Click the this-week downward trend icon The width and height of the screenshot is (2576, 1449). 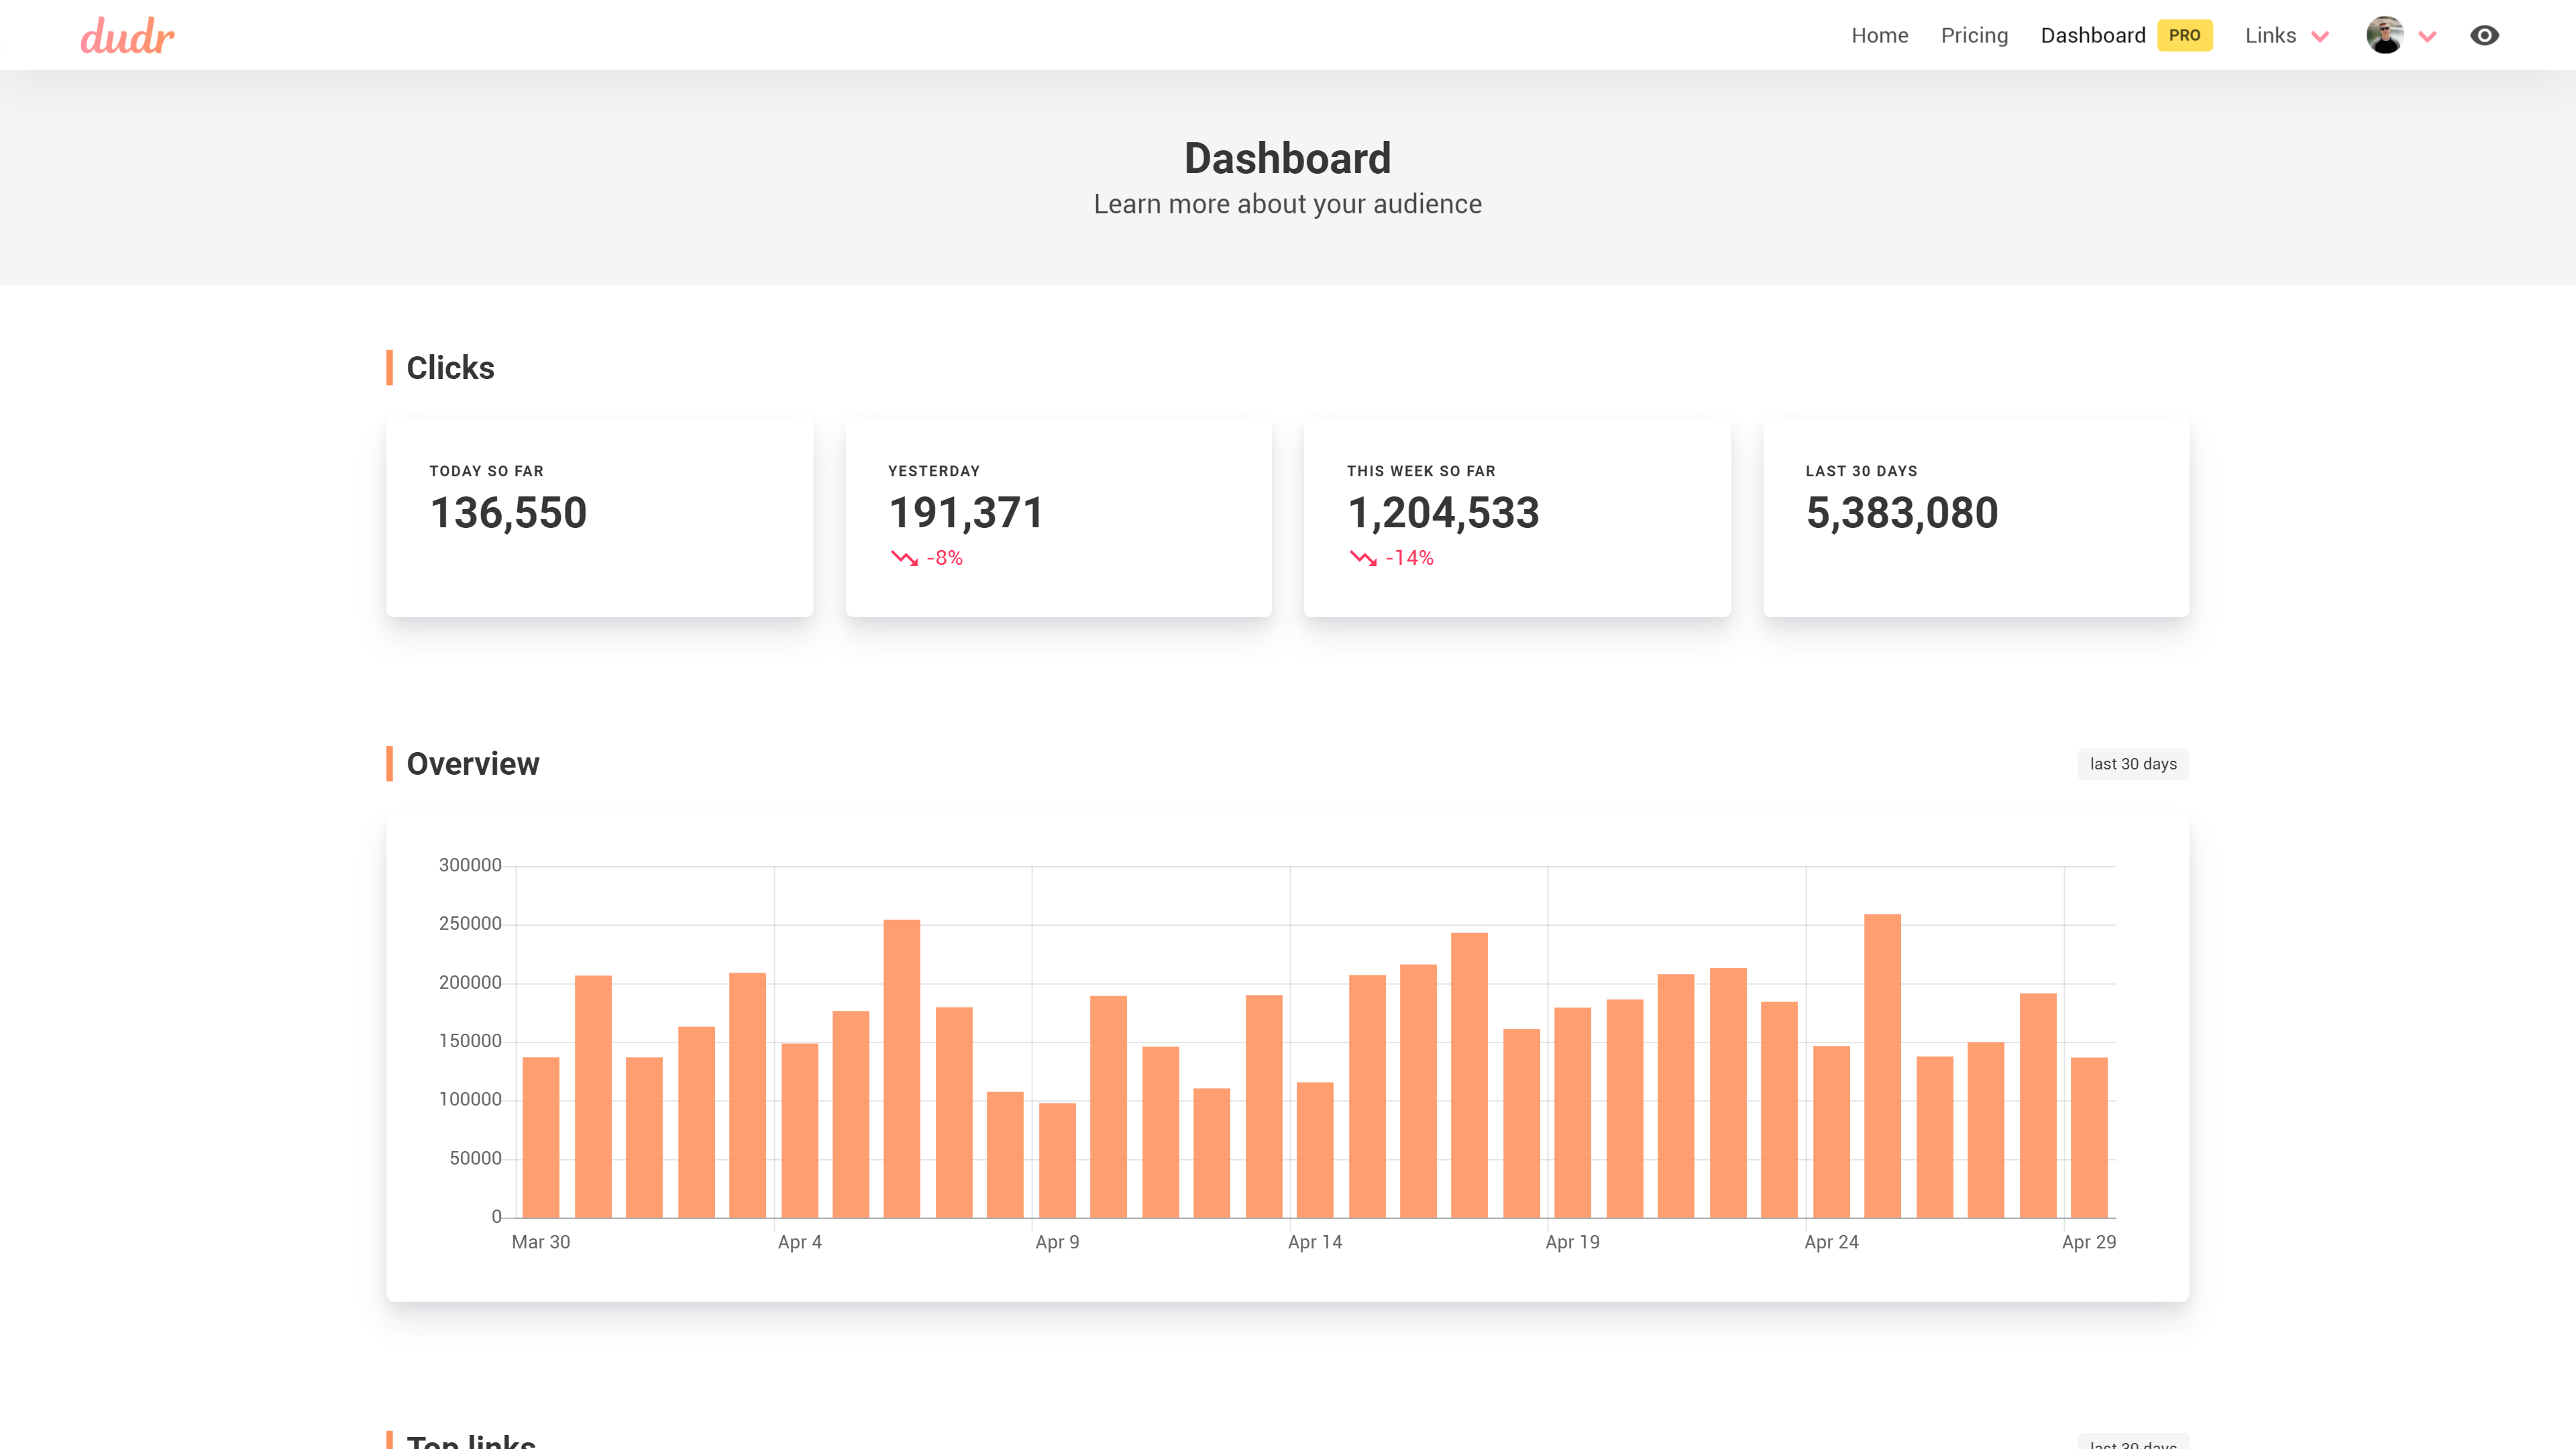1363,558
